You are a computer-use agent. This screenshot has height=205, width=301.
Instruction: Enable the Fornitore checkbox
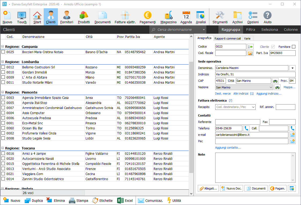(293, 47)
